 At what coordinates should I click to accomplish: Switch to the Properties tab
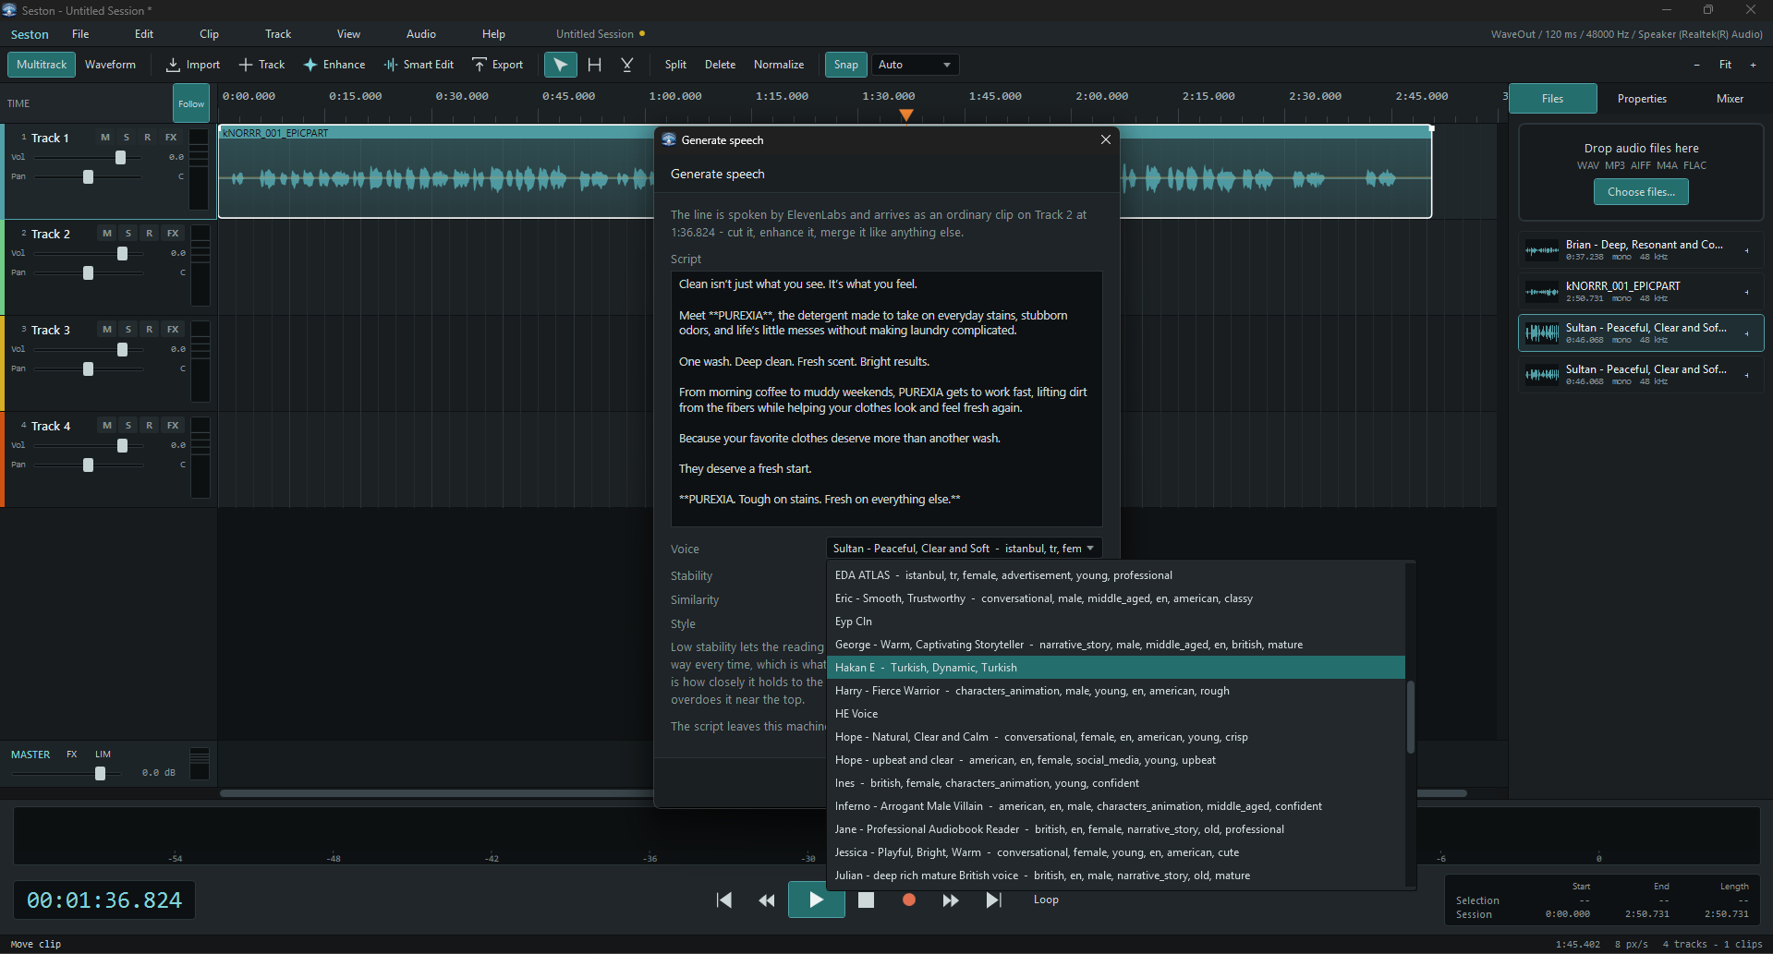[x=1642, y=99]
